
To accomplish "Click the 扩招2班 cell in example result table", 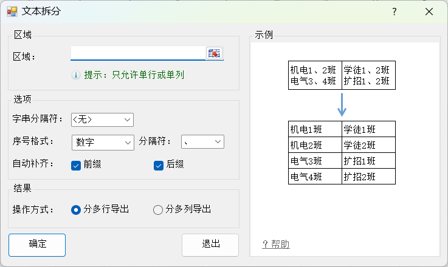I will 368,177.
